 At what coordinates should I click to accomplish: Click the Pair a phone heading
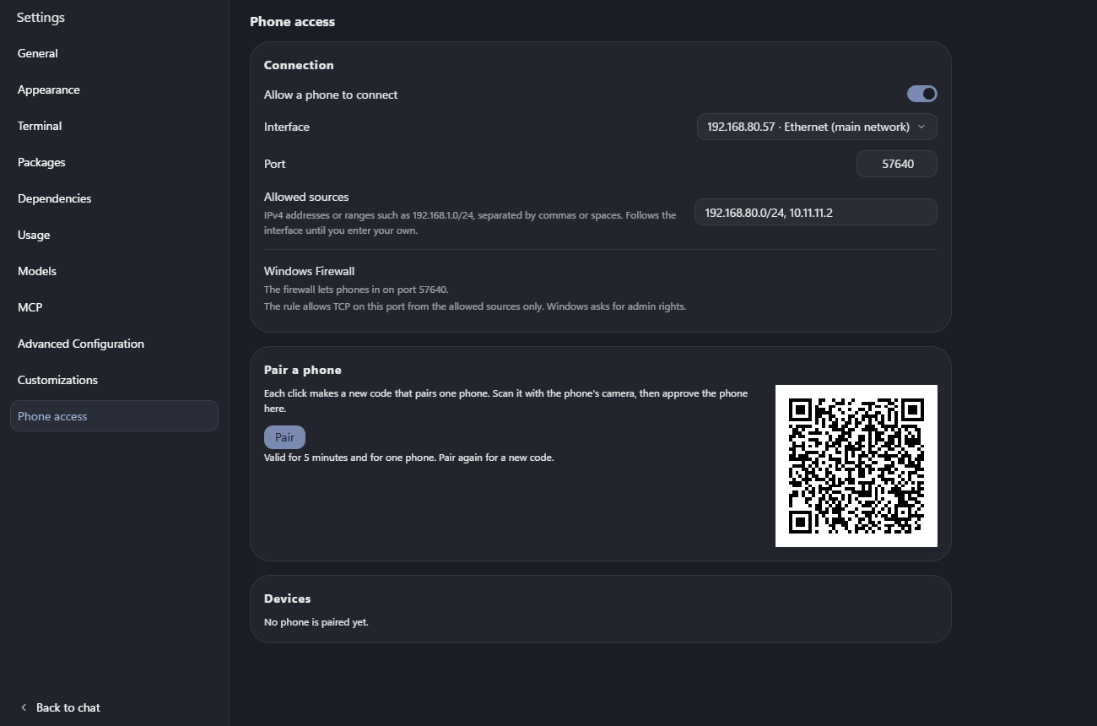click(302, 370)
